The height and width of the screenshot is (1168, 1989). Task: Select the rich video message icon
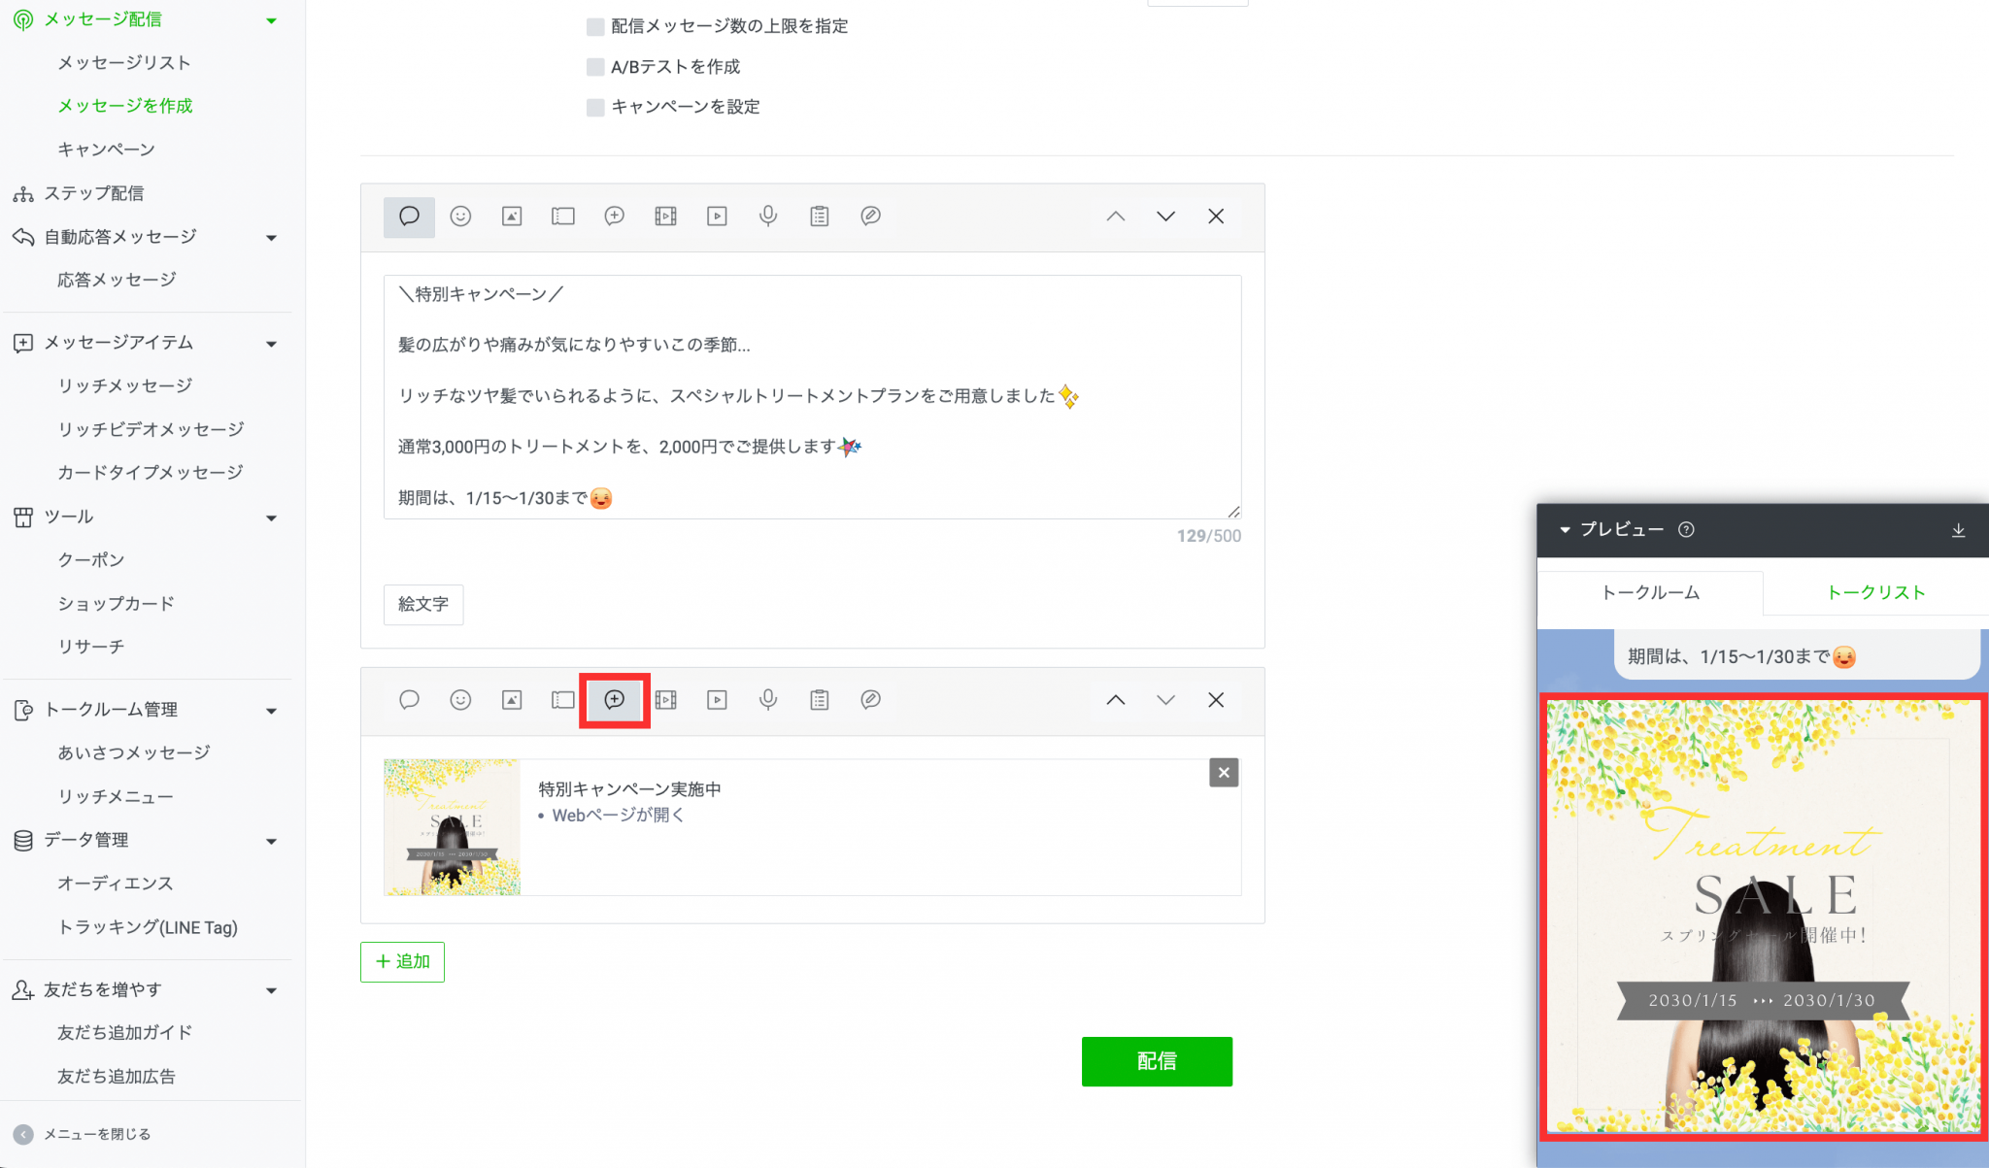pyautogui.click(x=665, y=217)
